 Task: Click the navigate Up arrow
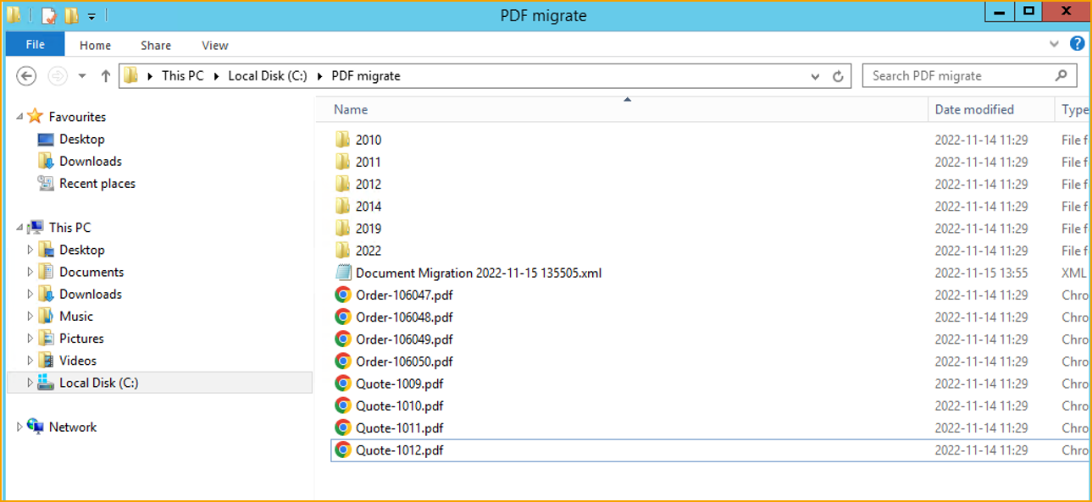[105, 75]
